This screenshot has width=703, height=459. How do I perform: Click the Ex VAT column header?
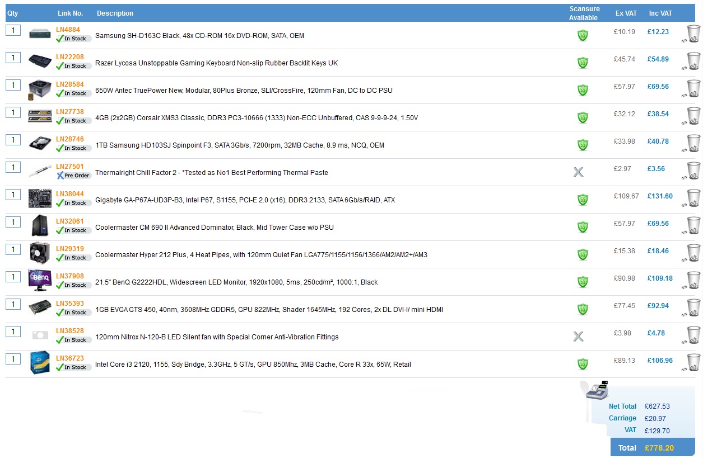tap(626, 13)
